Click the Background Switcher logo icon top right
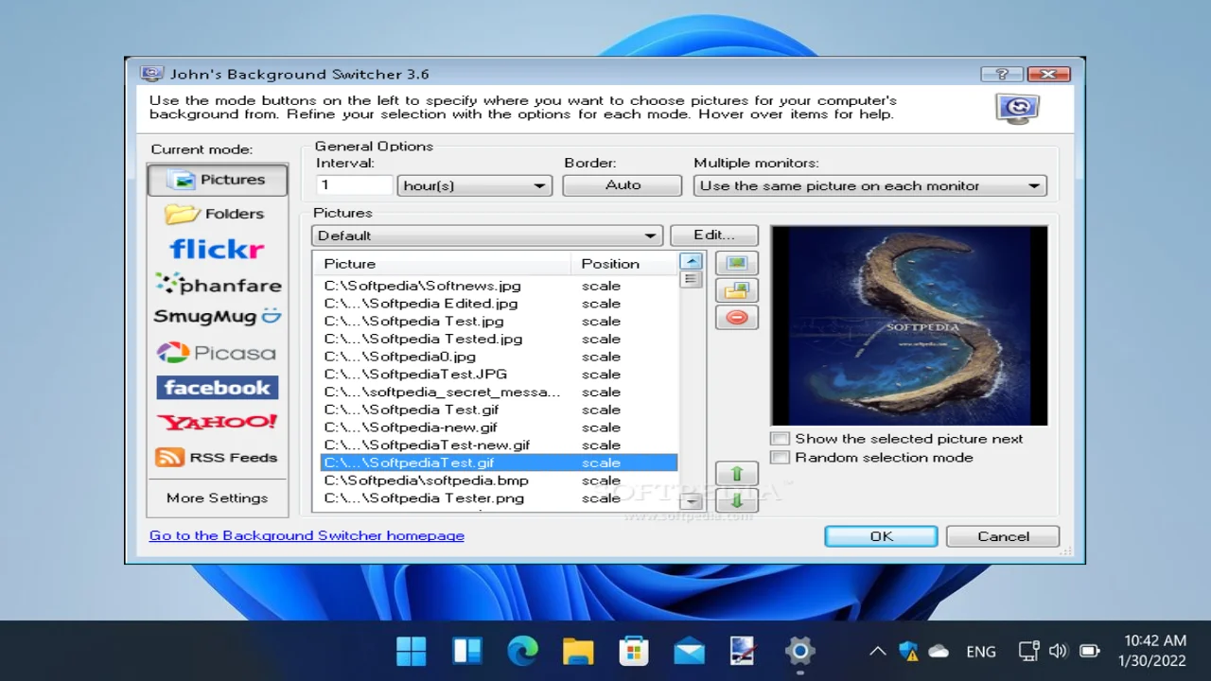The height and width of the screenshot is (681, 1211). tap(1018, 109)
